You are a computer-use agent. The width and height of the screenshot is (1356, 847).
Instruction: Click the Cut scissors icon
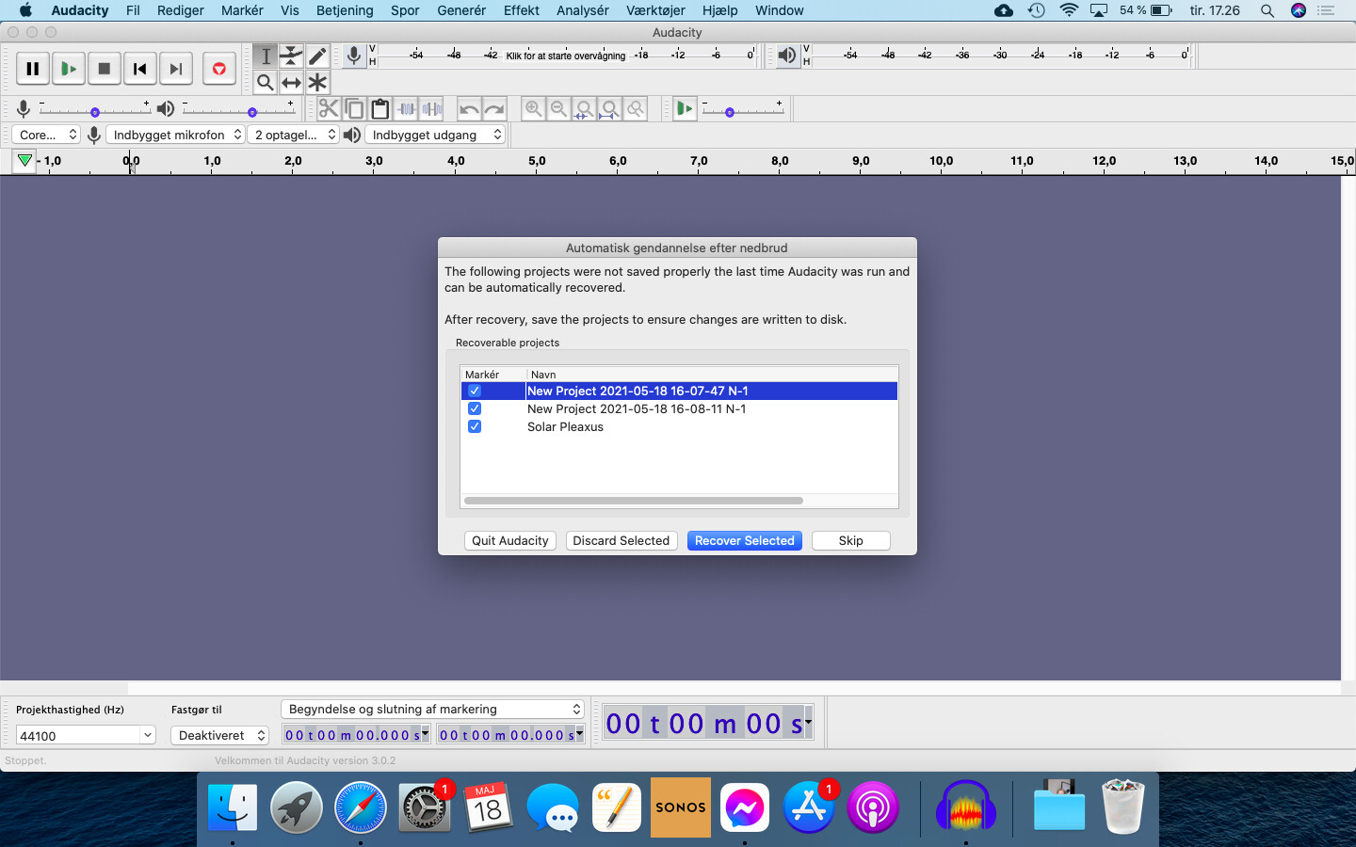329,109
